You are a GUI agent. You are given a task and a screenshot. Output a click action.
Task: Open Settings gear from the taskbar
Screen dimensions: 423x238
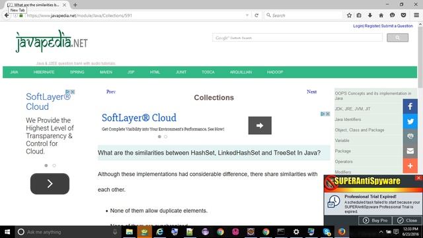(x=296, y=232)
